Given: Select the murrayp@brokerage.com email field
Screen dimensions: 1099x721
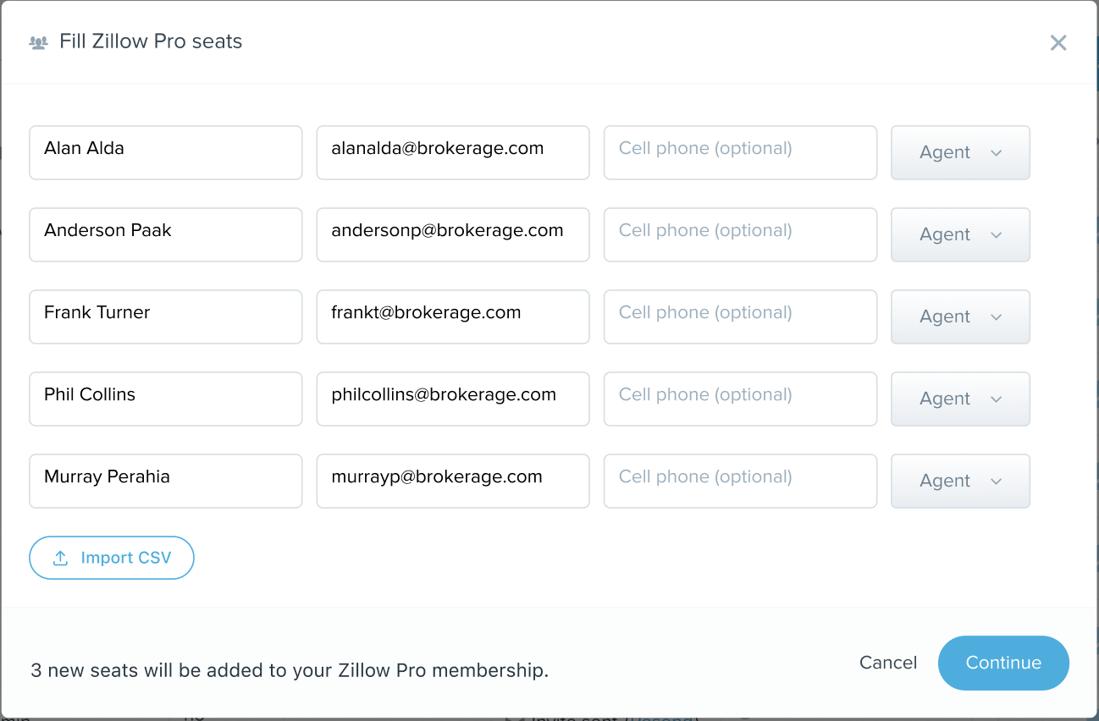Looking at the screenshot, I should (452, 482).
